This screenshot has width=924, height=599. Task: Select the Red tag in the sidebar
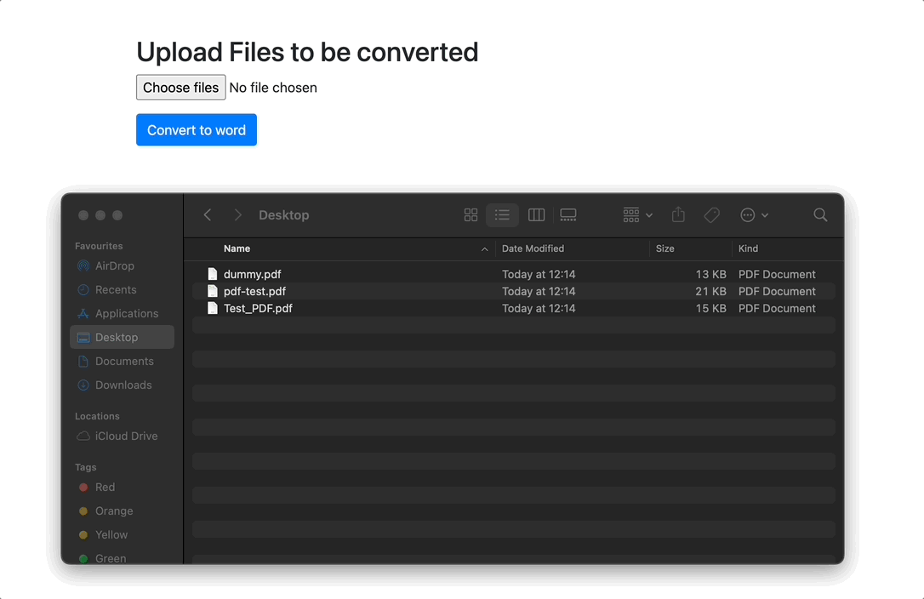point(106,487)
